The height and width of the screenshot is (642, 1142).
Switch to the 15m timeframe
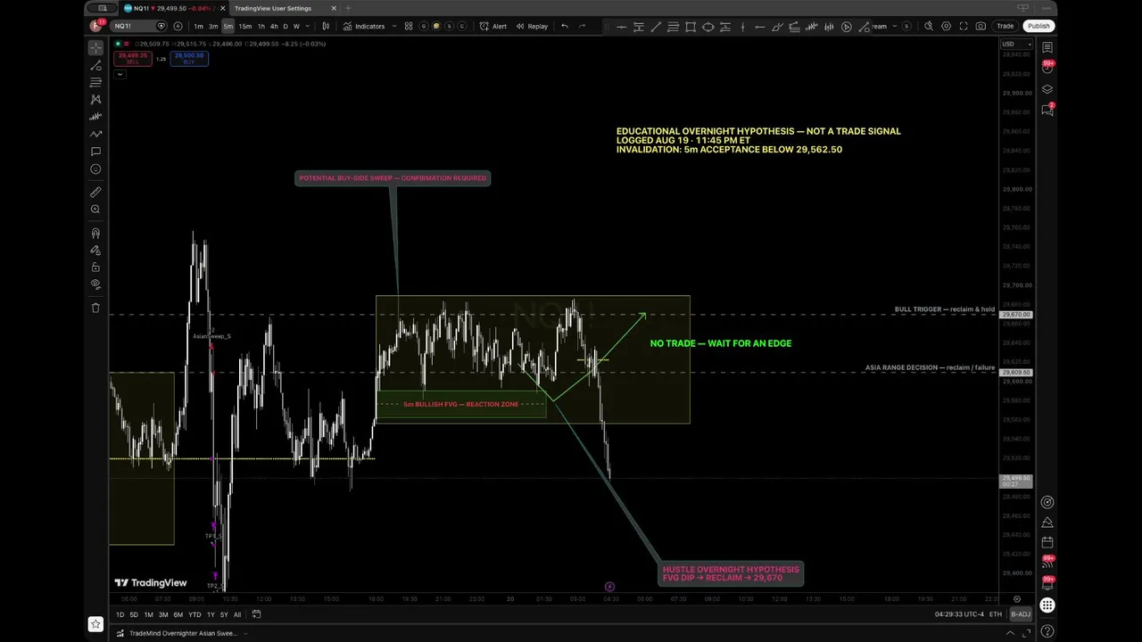click(245, 26)
